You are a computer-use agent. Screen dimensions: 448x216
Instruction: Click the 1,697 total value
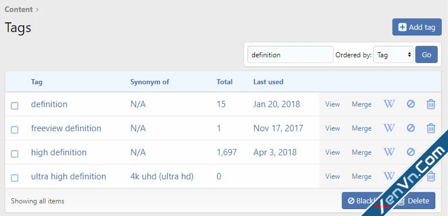coord(226,152)
